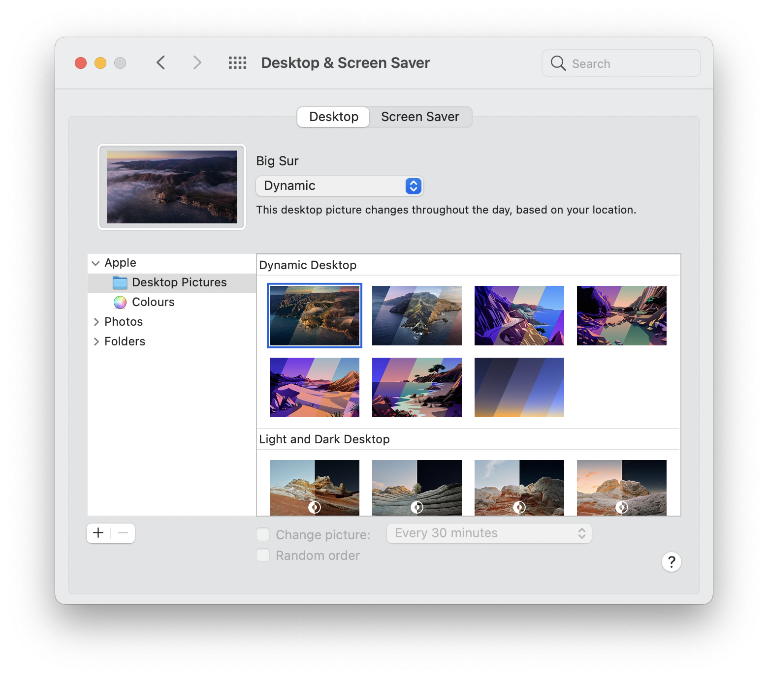Click the Photos label in sidebar
768x677 pixels.
coord(124,322)
